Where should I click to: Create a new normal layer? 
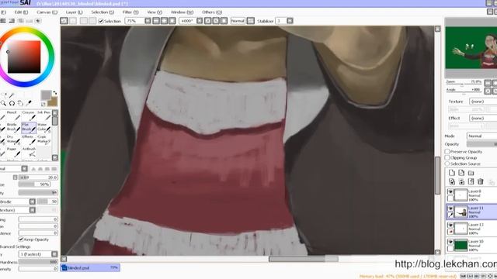click(x=452, y=173)
